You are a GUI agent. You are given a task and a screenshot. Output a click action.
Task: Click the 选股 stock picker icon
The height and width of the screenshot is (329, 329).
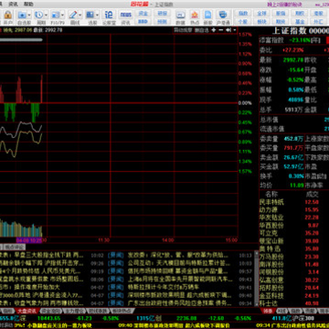click(x=90, y=15)
